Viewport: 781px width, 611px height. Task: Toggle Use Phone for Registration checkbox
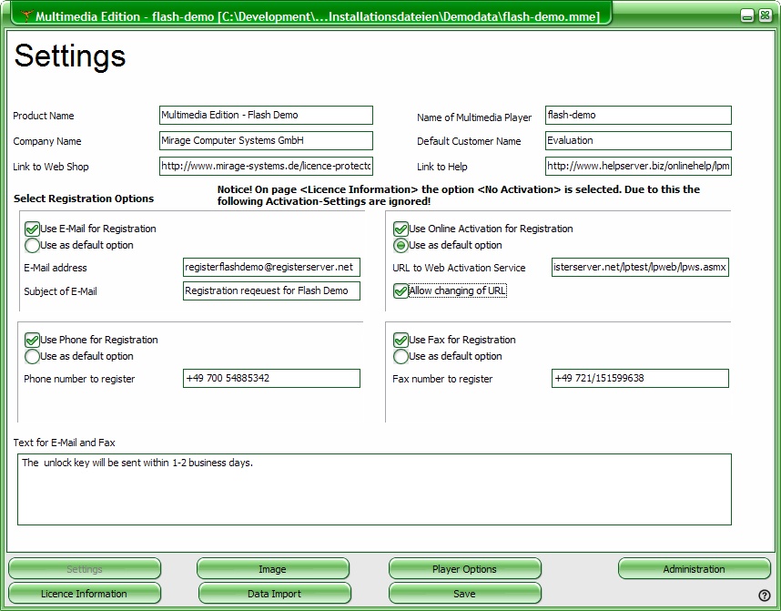point(32,341)
